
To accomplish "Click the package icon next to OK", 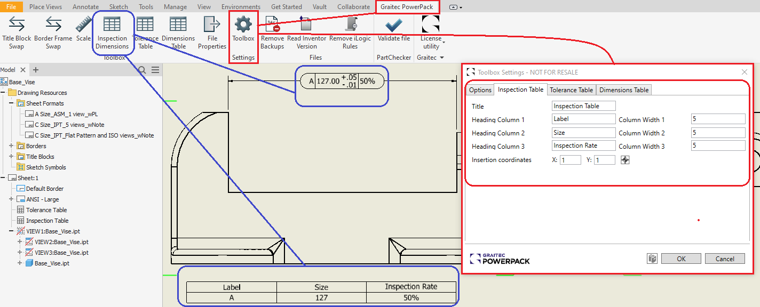I will point(652,258).
